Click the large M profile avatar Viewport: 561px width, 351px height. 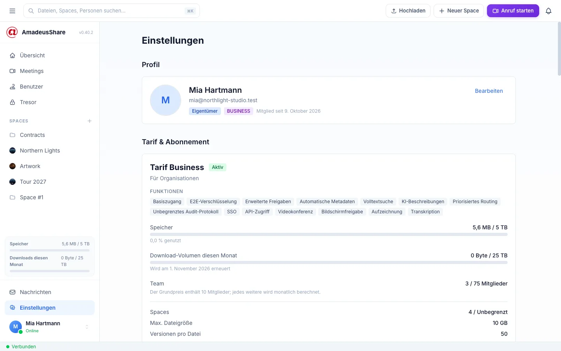(x=166, y=100)
